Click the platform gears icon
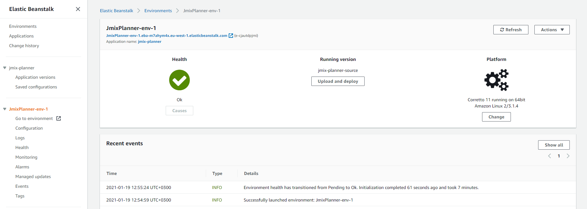 tap(496, 80)
